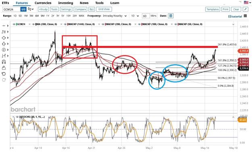
Task: Remove the MAEXP (50, Close, 0) study
Action: [x=172, y=24]
